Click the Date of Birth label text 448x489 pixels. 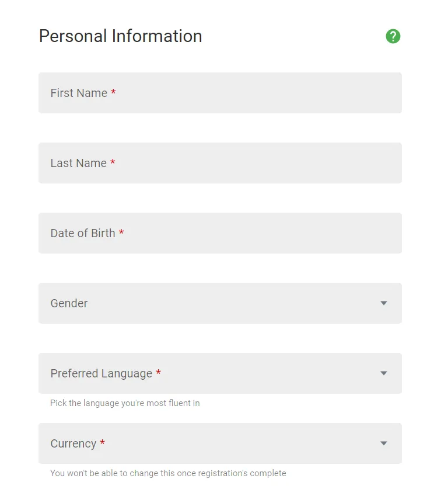click(83, 233)
